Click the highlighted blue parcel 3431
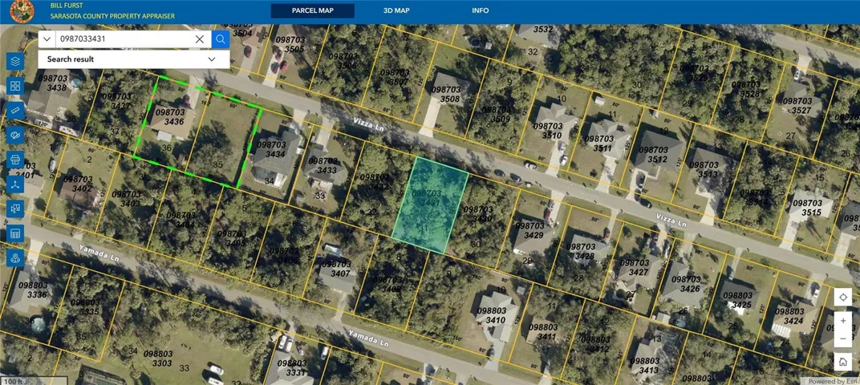Viewport: 860px width, 385px height. [x=428, y=205]
